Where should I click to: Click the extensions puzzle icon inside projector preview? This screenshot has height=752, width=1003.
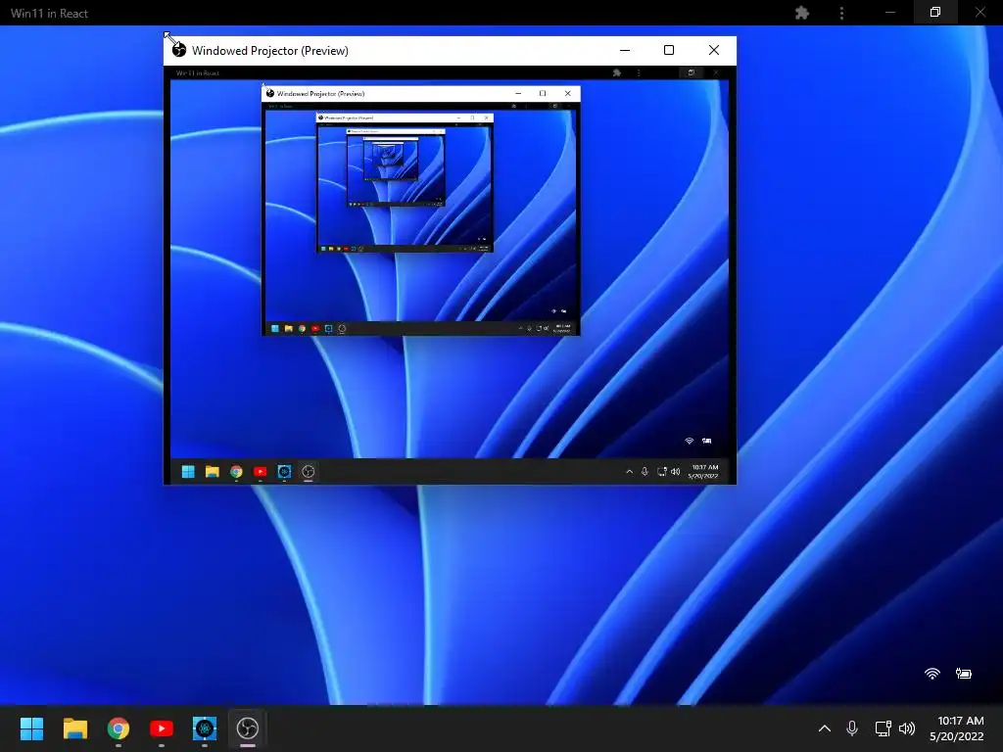pyautogui.click(x=617, y=72)
